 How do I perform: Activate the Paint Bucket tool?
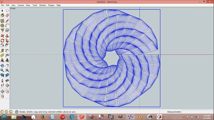(x=2, y=15)
